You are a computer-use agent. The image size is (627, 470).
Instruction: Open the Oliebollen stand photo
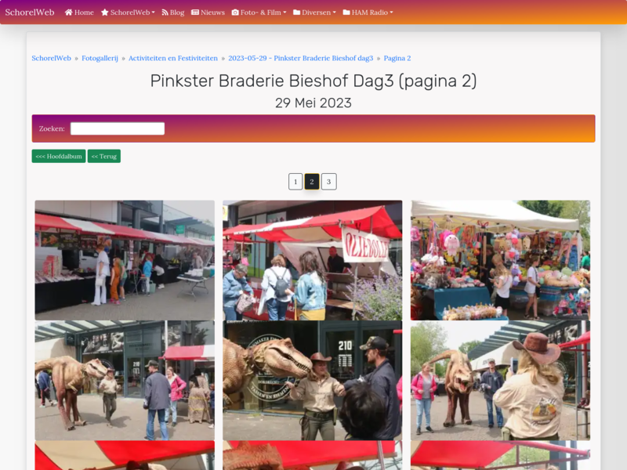point(312,260)
